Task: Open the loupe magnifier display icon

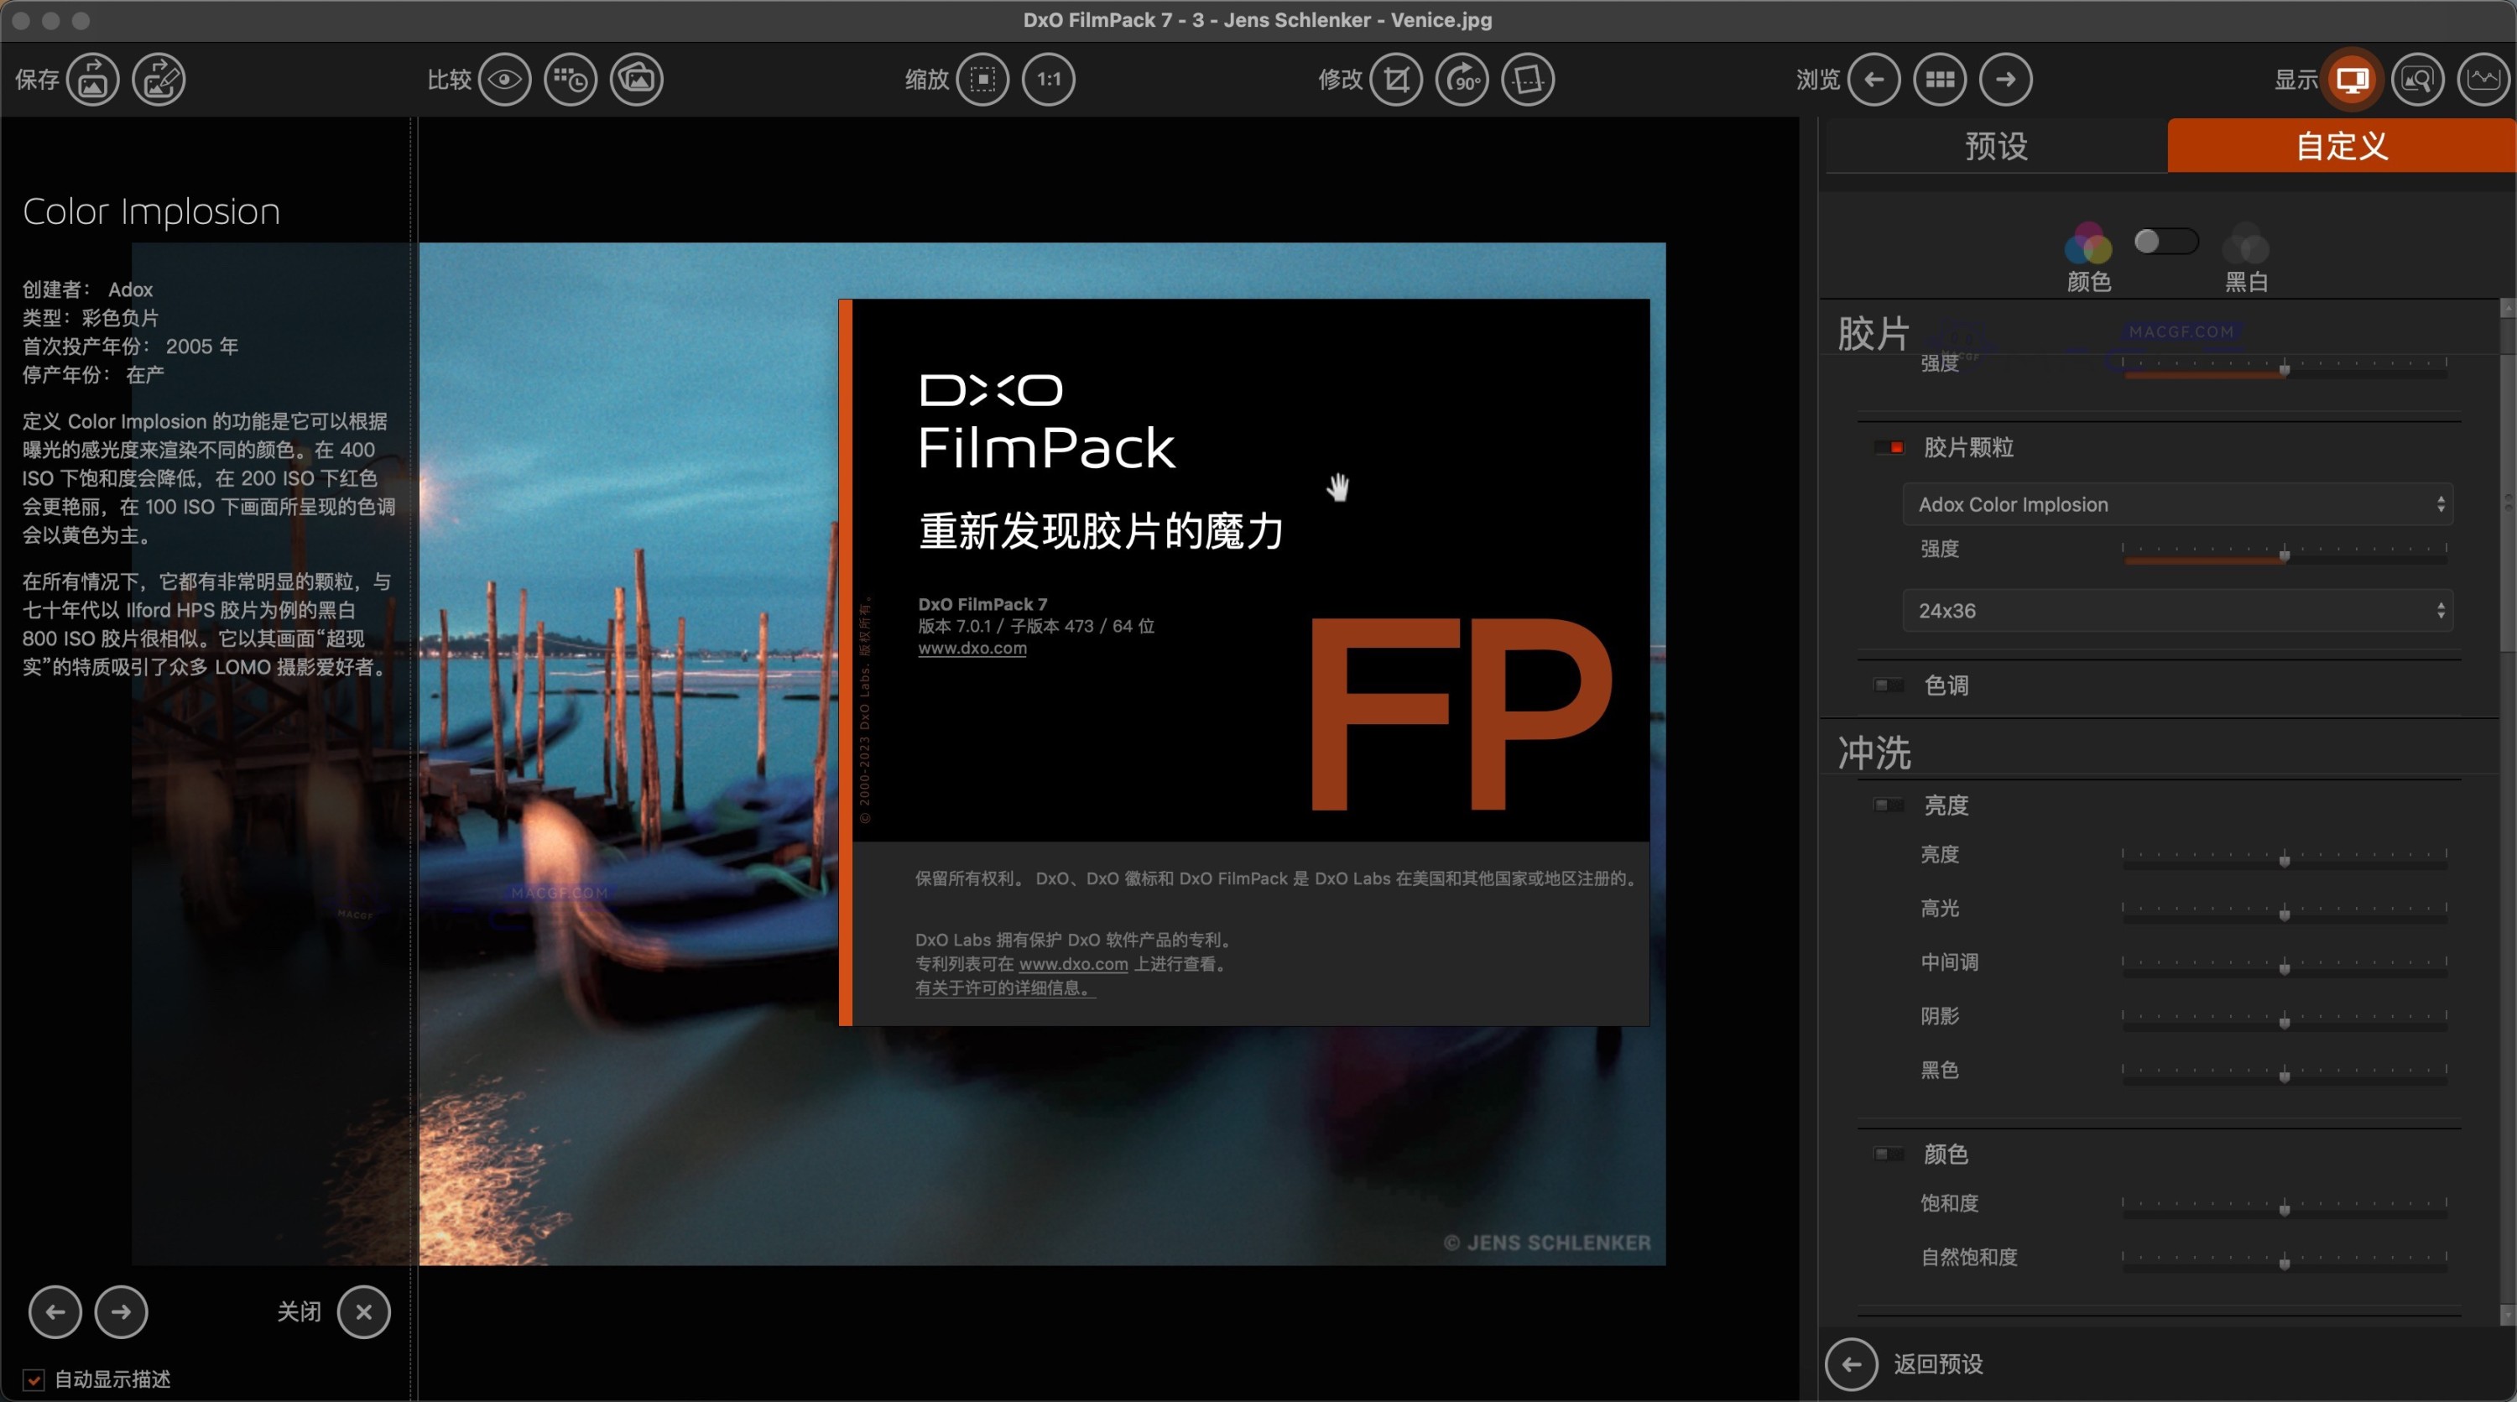Action: 2420,79
